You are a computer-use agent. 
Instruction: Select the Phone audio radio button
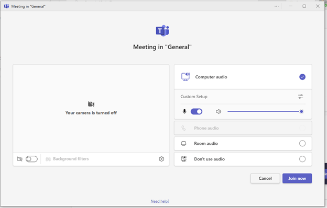click(x=302, y=128)
